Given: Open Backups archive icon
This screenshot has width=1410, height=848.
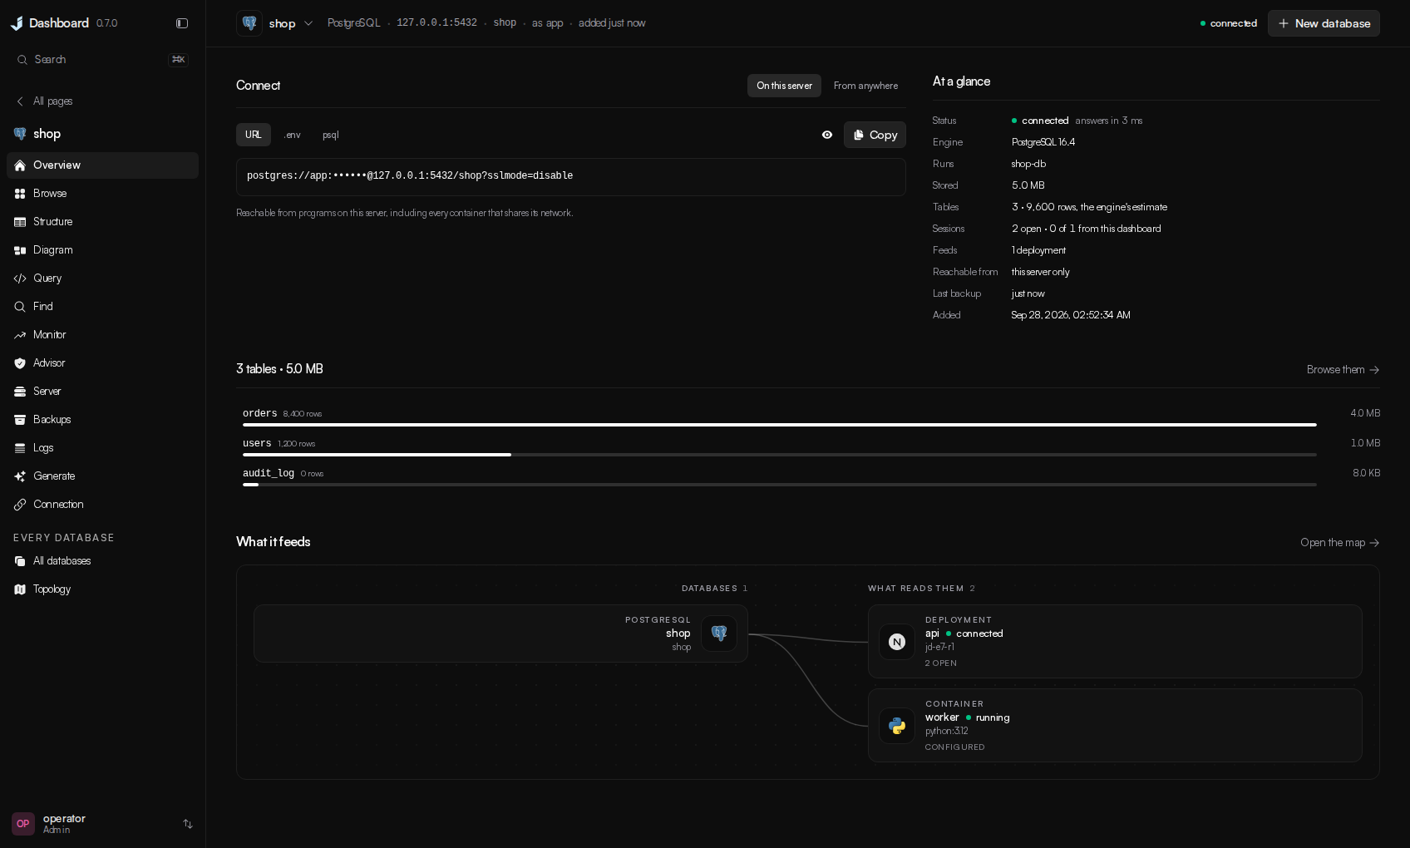Looking at the screenshot, I should point(20,420).
